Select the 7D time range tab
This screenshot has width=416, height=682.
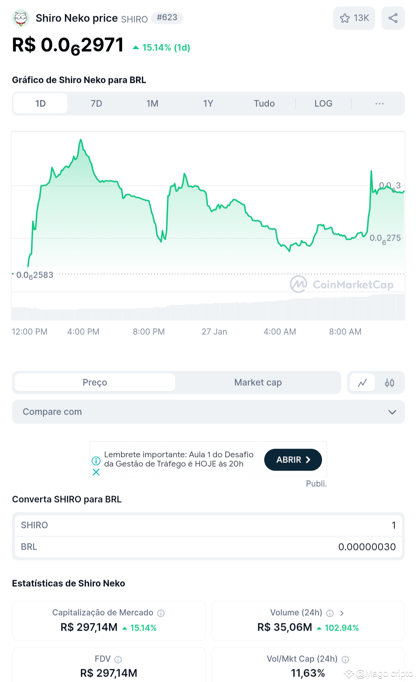coord(96,103)
